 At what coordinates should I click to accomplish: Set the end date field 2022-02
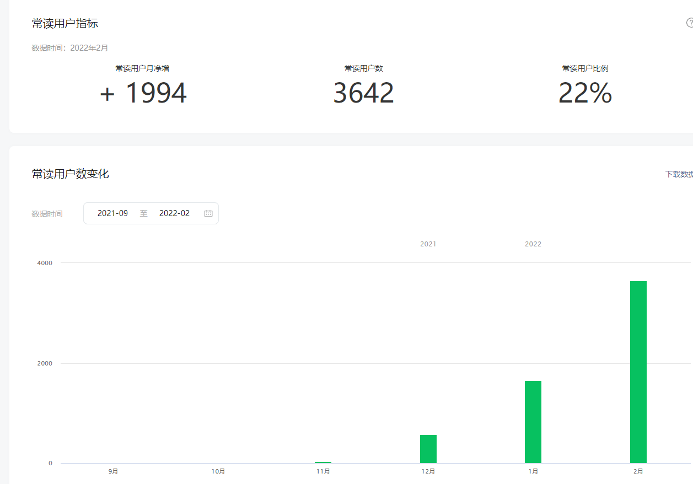point(174,213)
